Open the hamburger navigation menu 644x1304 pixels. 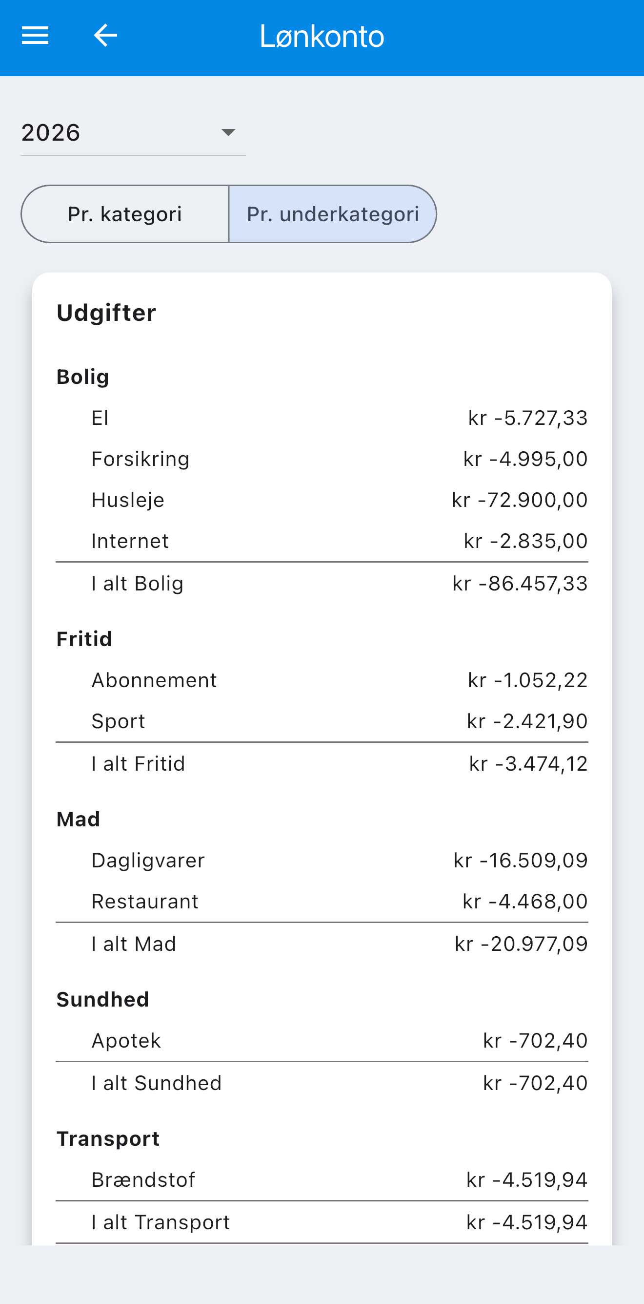[x=35, y=36]
